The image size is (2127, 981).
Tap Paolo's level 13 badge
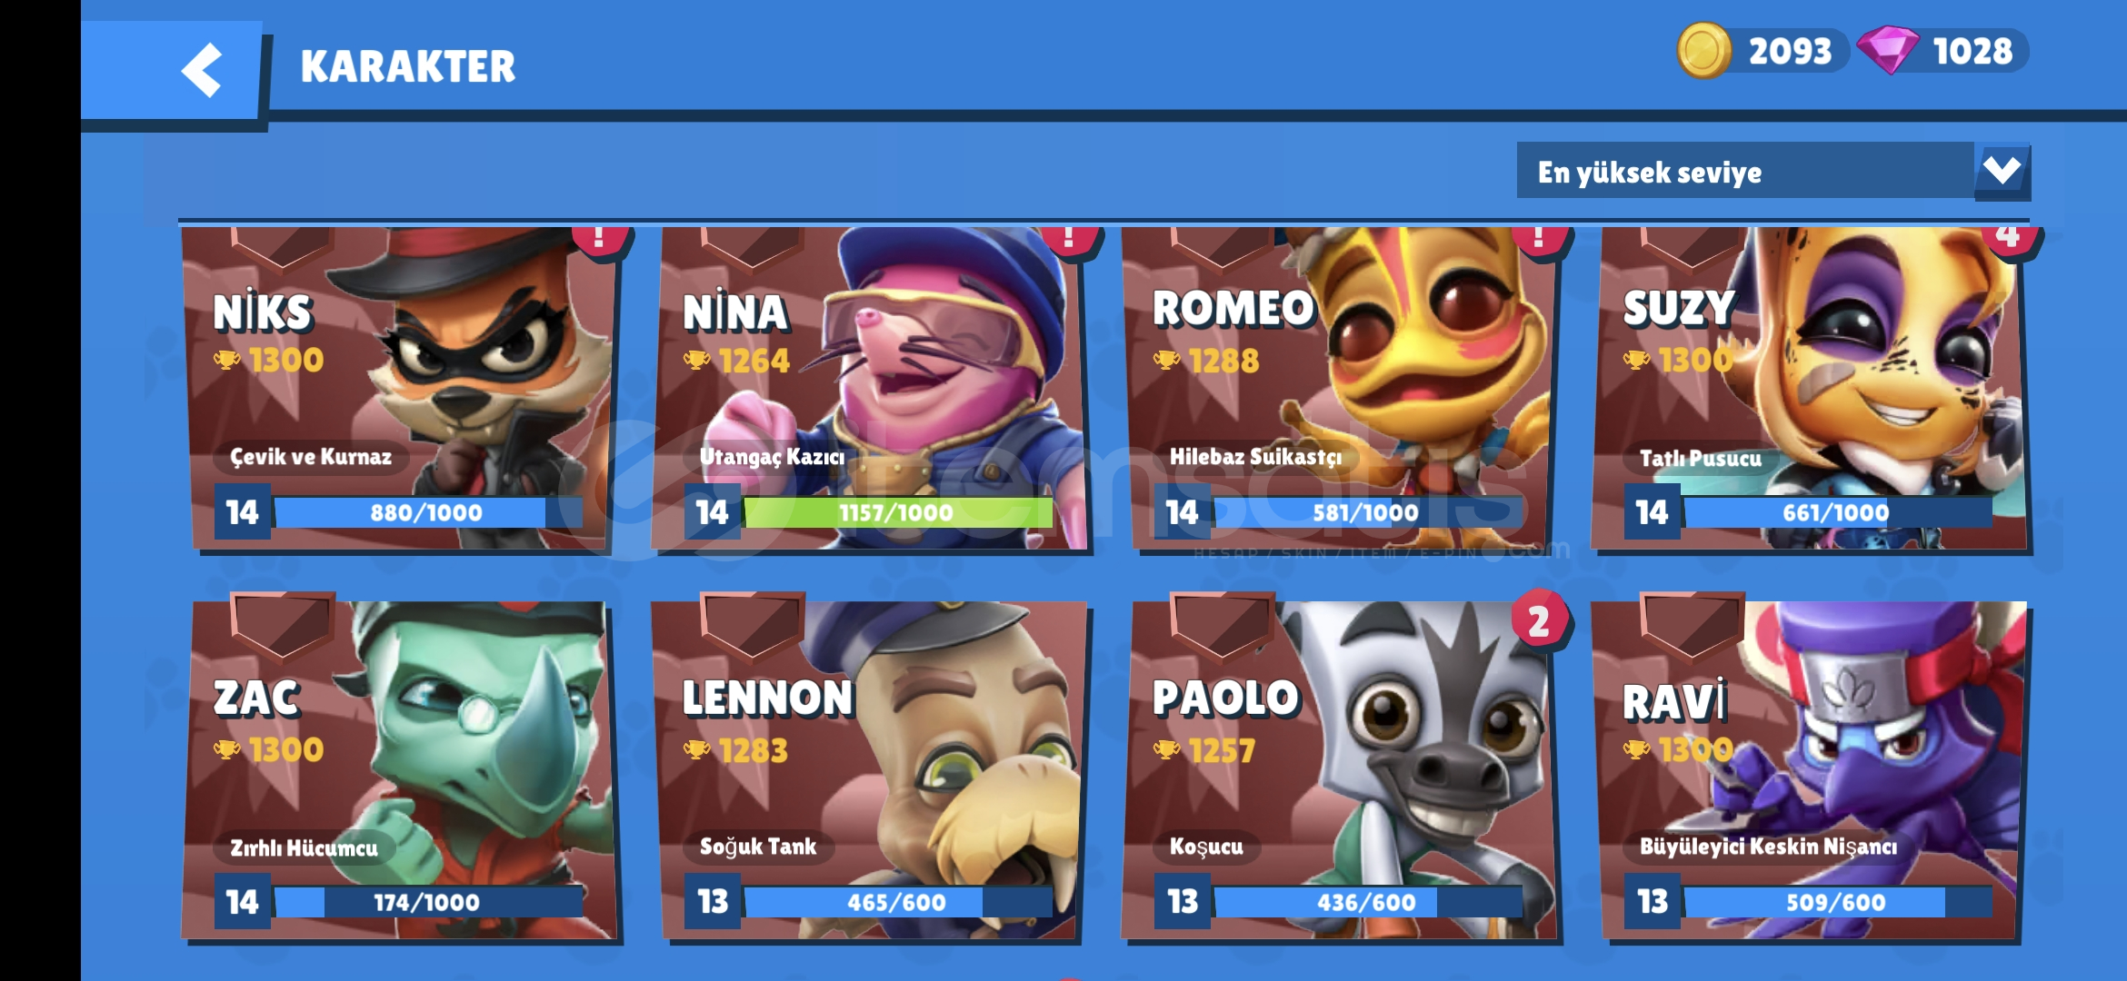(x=1183, y=901)
